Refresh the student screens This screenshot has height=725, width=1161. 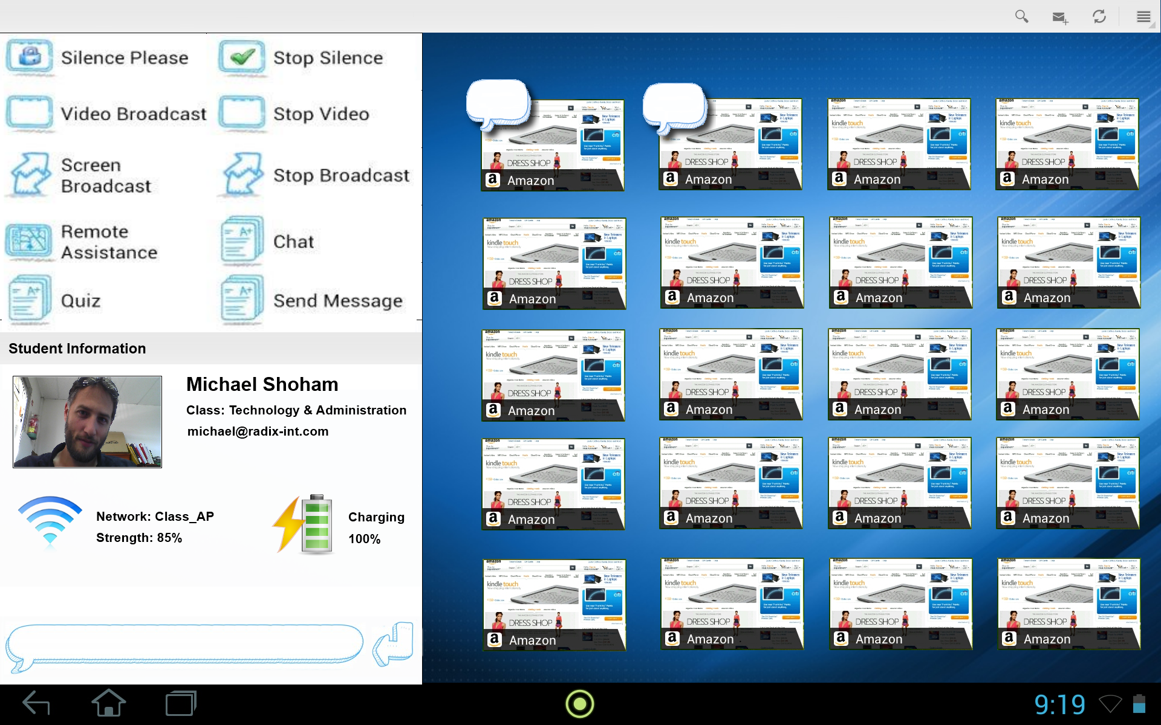click(1099, 16)
